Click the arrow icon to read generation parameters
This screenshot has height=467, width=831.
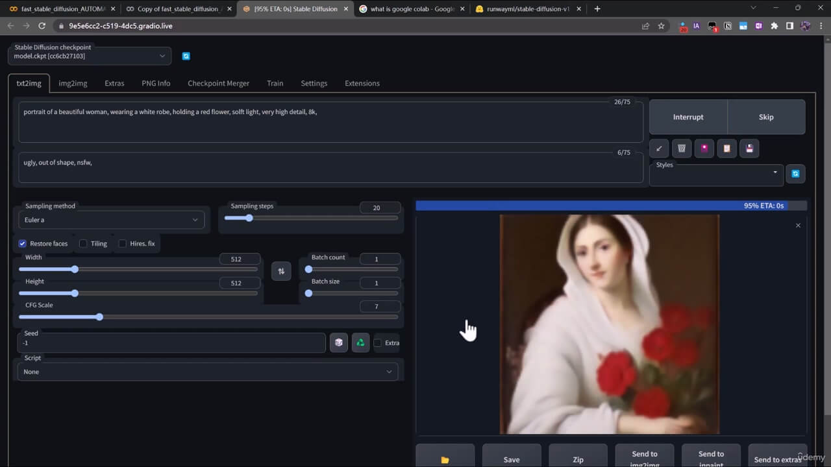659,149
